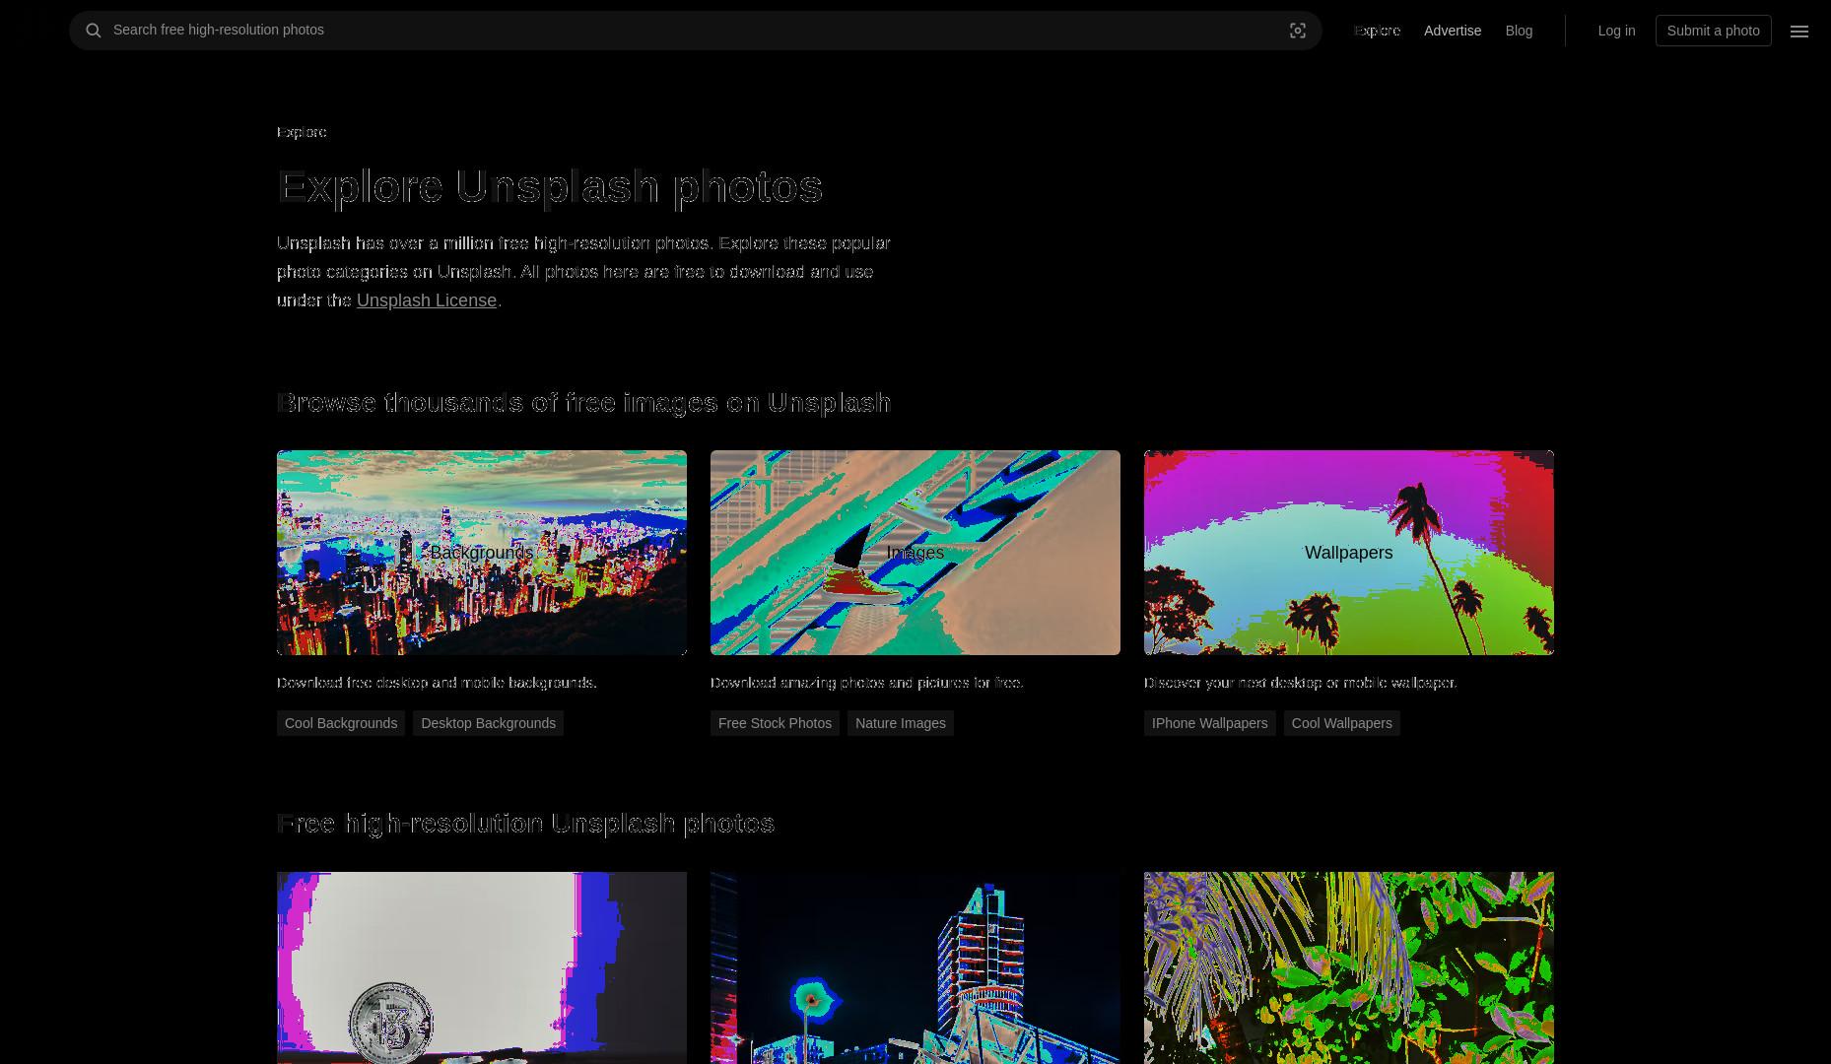
Task: Open the Blog nav item
Action: pos(1519,31)
